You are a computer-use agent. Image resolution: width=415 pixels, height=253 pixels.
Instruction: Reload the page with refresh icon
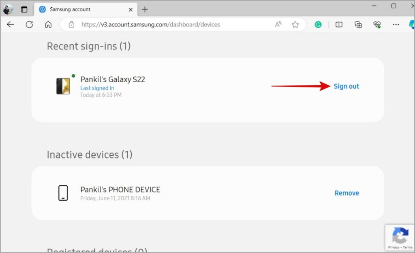[29, 25]
